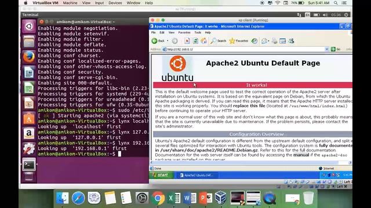371x208 pixels.
Task: Click the 'It works!' red banner text
Action: click(256, 85)
